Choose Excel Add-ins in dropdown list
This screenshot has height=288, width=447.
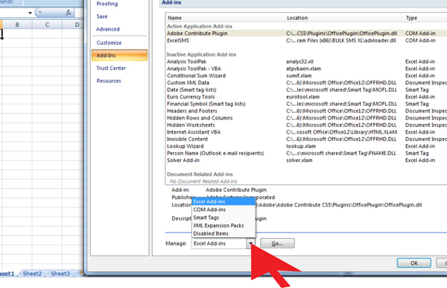pyautogui.click(x=223, y=201)
